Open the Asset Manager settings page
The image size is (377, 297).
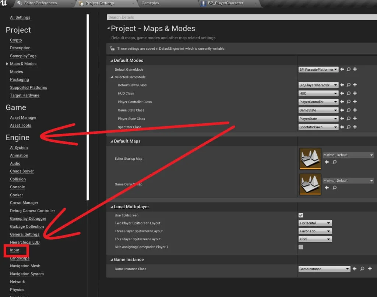(x=23, y=117)
